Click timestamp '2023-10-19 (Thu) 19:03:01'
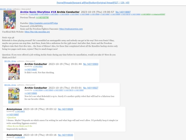 [65, 88]
